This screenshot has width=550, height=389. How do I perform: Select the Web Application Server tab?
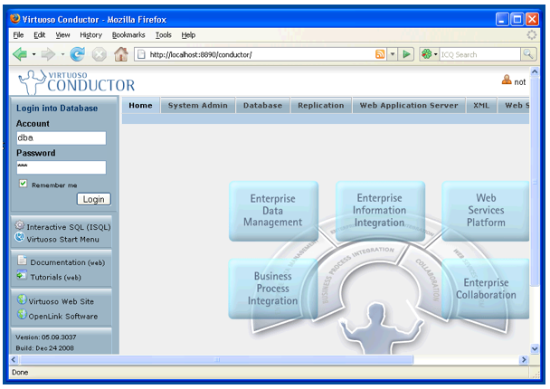(408, 105)
